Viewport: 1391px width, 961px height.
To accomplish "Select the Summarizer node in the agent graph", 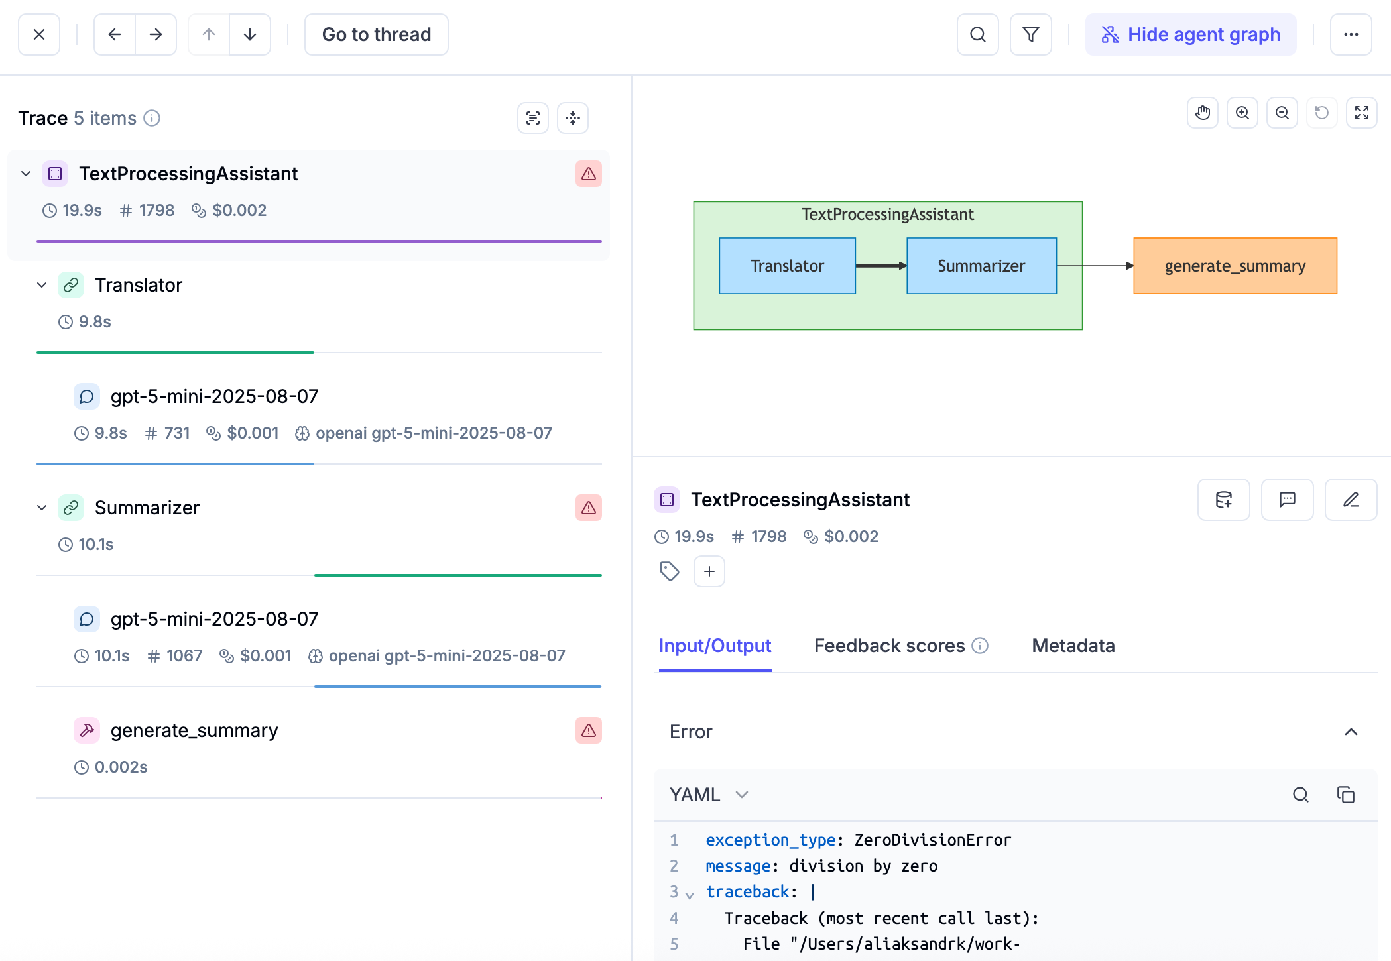I will click(x=981, y=265).
